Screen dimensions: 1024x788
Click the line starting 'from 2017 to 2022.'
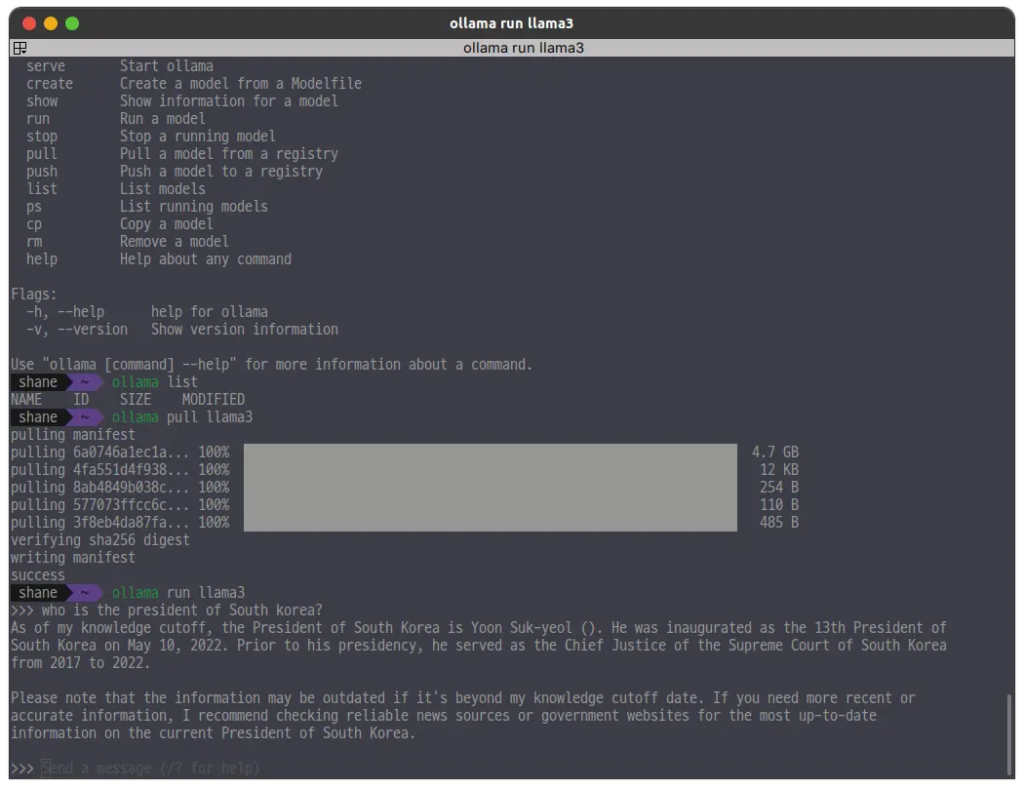point(80,663)
